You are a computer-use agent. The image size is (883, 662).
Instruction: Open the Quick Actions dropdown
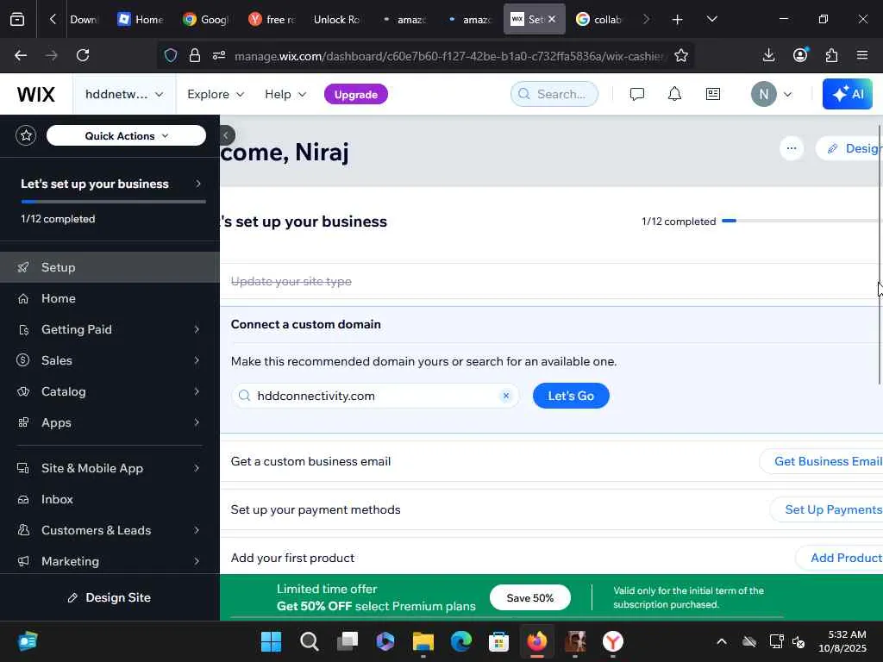(x=126, y=135)
